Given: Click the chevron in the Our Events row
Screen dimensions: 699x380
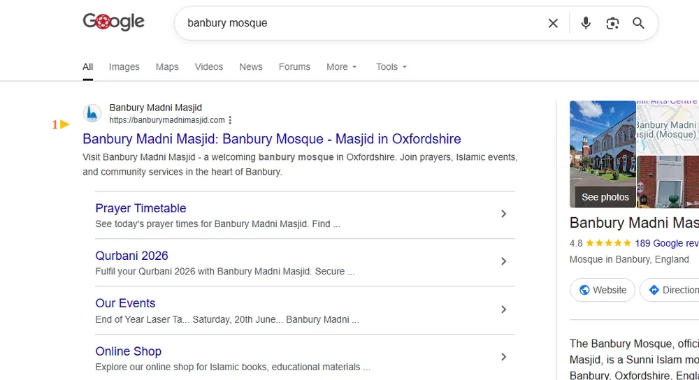Looking at the screenshot, I should 503,309.
